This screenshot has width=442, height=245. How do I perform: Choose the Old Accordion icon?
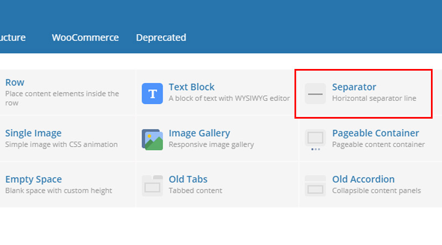[x=315, y=186]
